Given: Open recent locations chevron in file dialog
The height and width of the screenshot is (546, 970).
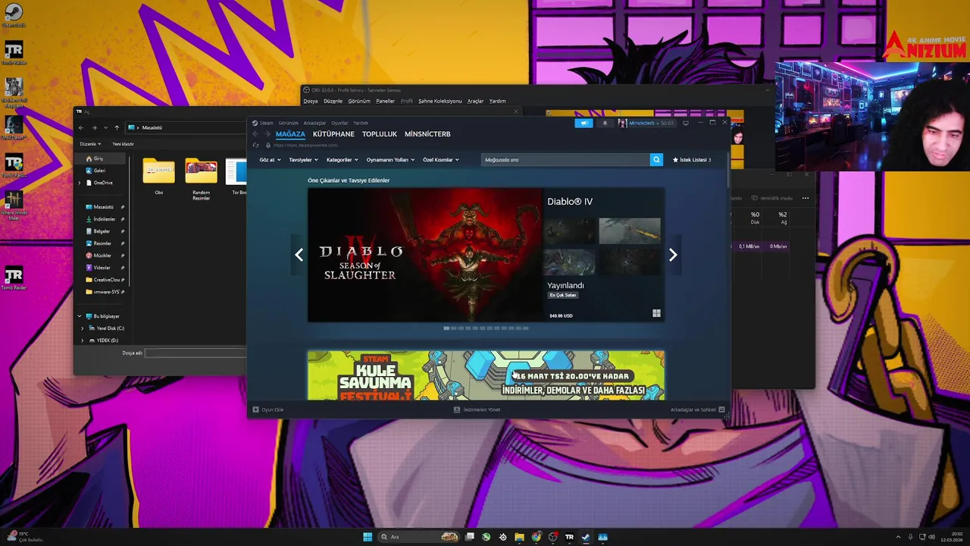Looking at the screenshot, I should click(x=105, y=127).
